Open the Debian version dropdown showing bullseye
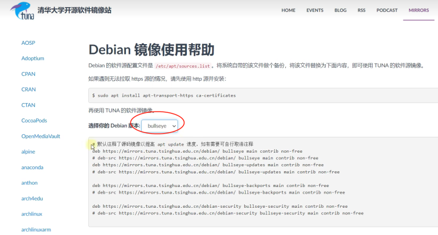438x235 pixels. point(159,126)
